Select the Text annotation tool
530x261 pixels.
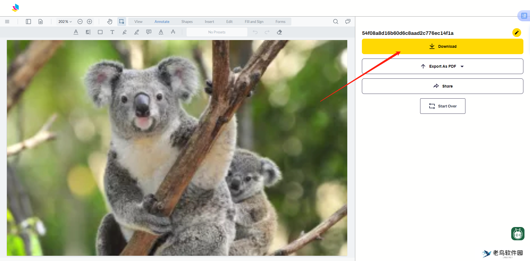pos(112,32)
